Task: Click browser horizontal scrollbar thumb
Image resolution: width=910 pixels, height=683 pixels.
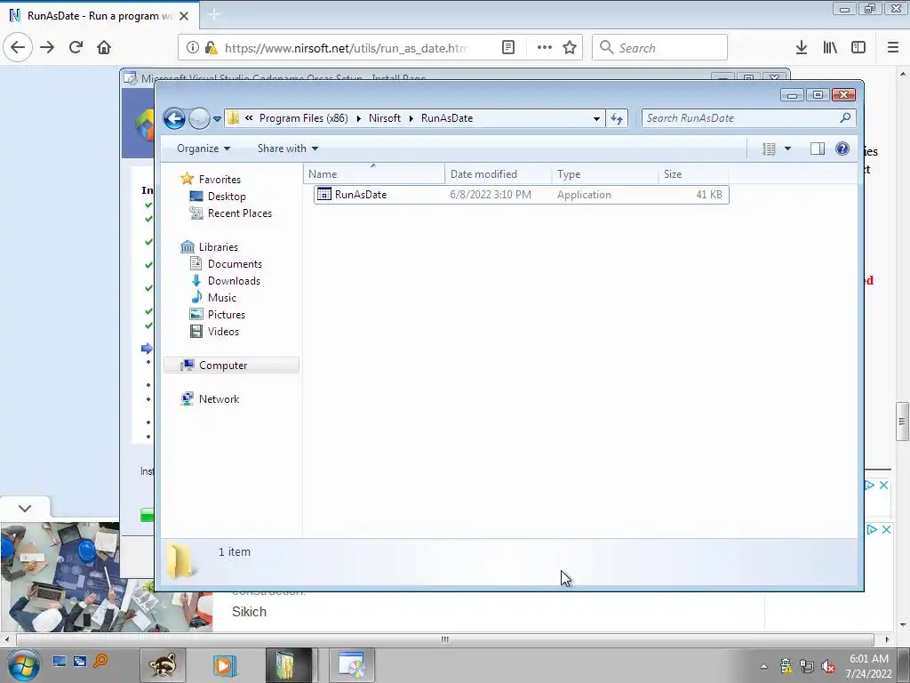Action: point(445,639)
